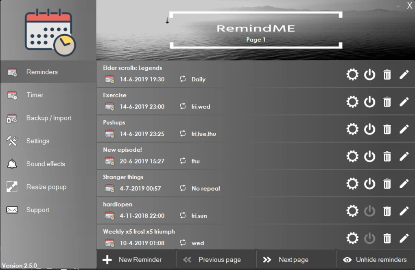Open the Support contact option
415x270 pixels.
point(38,210)
